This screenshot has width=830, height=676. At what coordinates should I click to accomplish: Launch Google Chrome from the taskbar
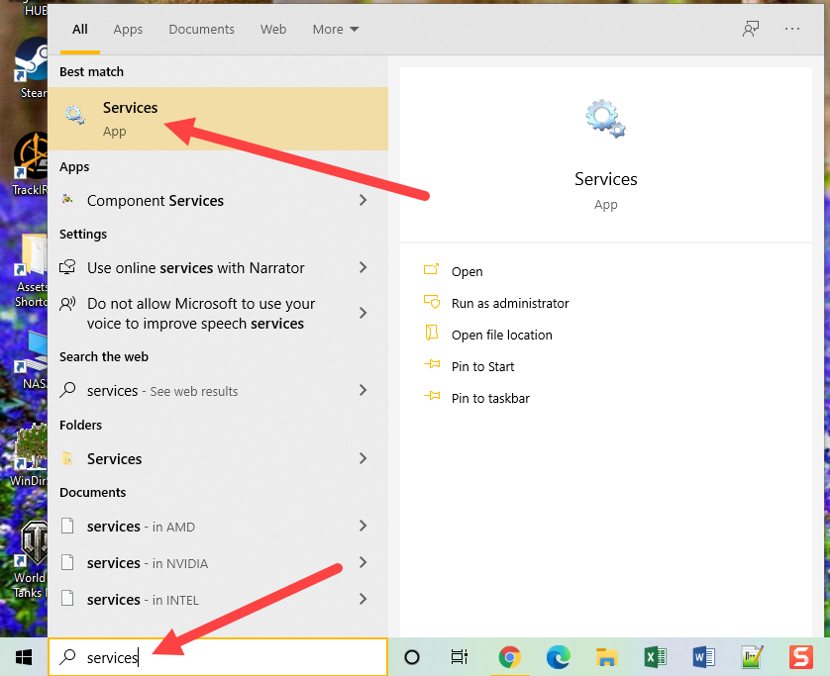click(510, 657)
